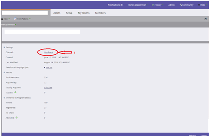Select the Acquired By value 22
The height and width of the screenshot is (136, 210).
pos(45,83)
